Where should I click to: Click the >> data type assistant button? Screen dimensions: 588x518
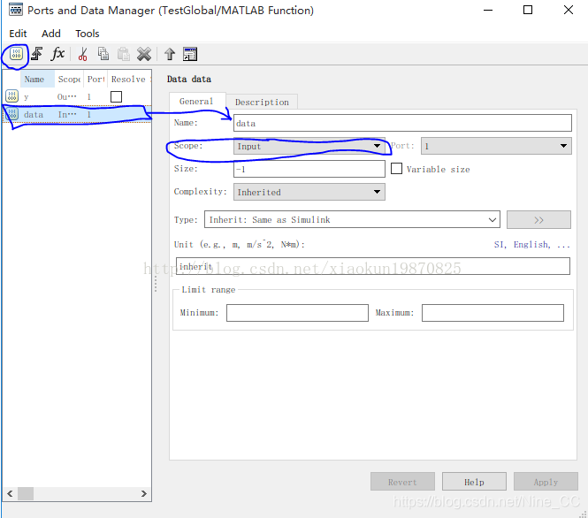pos(538,219)
